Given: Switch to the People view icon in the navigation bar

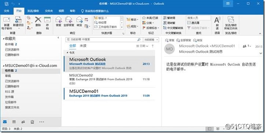Looking at the screenshot, I should pos(23,122).
